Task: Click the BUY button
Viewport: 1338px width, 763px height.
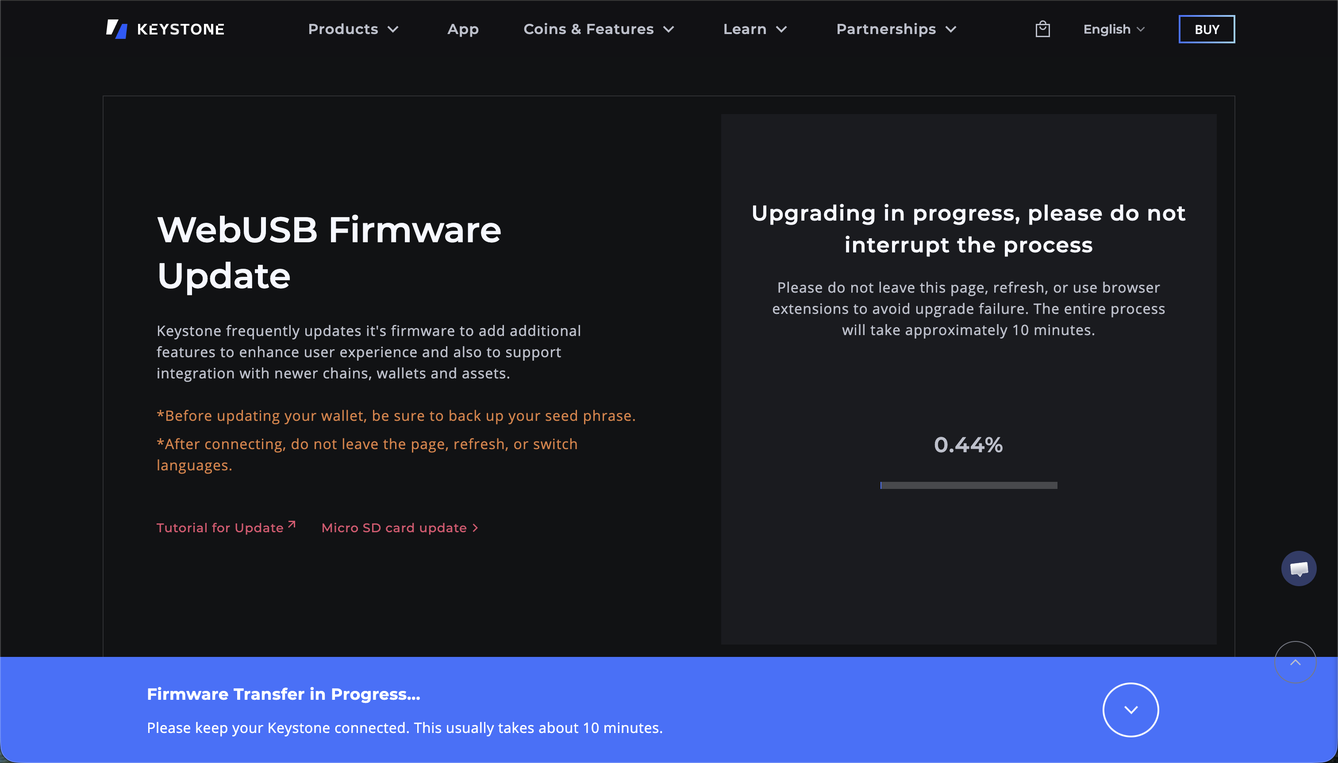Action: click(1206, 29)
